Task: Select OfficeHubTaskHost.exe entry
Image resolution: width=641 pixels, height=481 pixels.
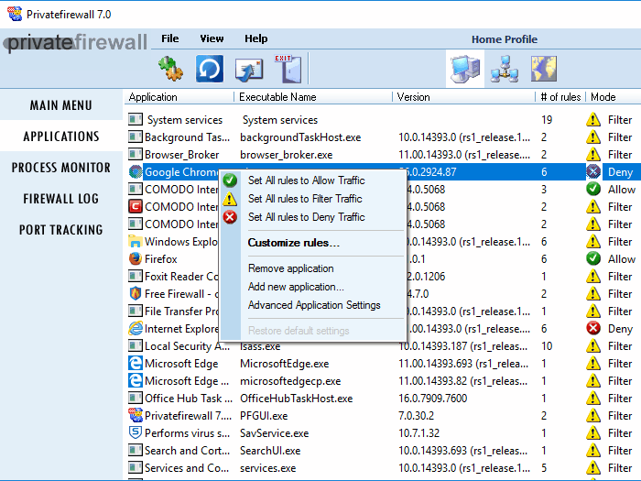Action: tap(296, 399)
